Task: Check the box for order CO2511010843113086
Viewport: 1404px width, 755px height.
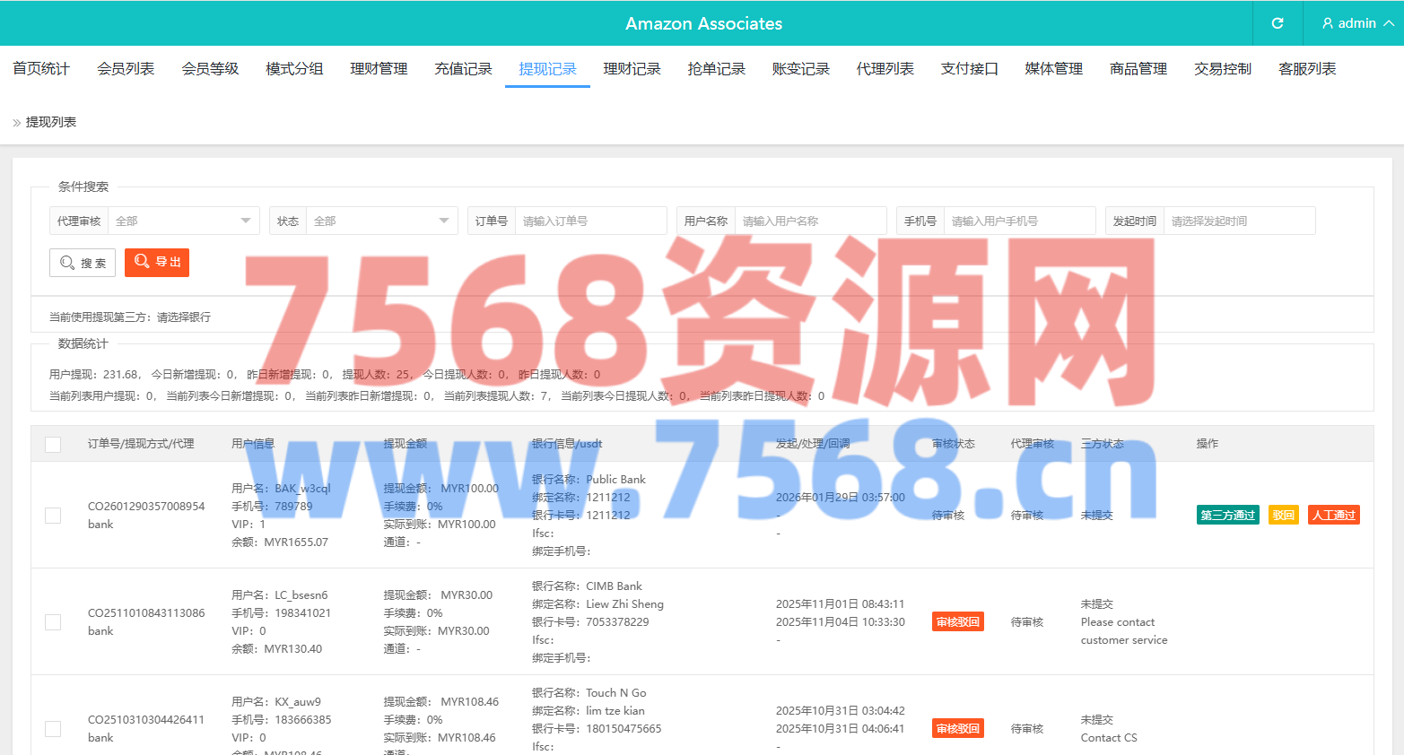Action: [53, 622]
